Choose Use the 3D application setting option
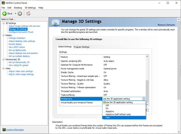The image size is (181, 134). (x=124, y=102)
